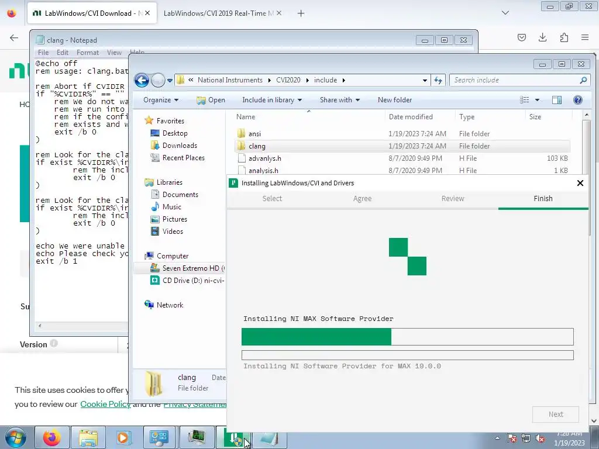Select analysis.h file

(x=402, y=170)
